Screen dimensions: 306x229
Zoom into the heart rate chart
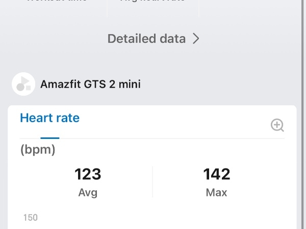(x=277, y=125)
